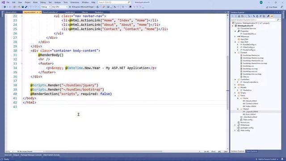Image resolution: width=286 pixels, height=161 pixels.
Task: Click the user account avatar
Action: (x=261, y=2)
